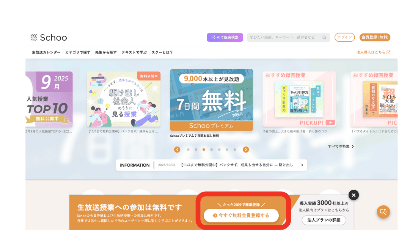Screen dimensions: 418x249
Task: Close the bottom registration banner
Action: [354, 195]
